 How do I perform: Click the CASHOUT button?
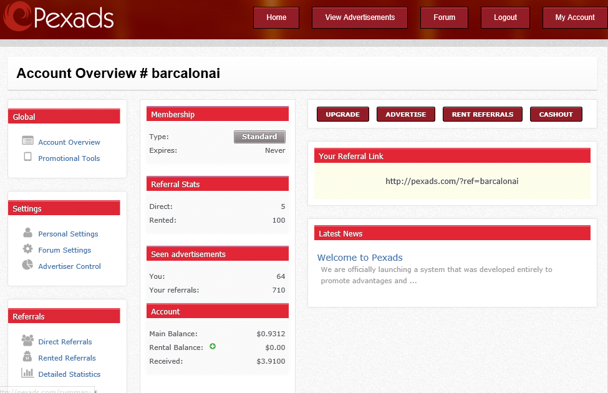[556, 114]
